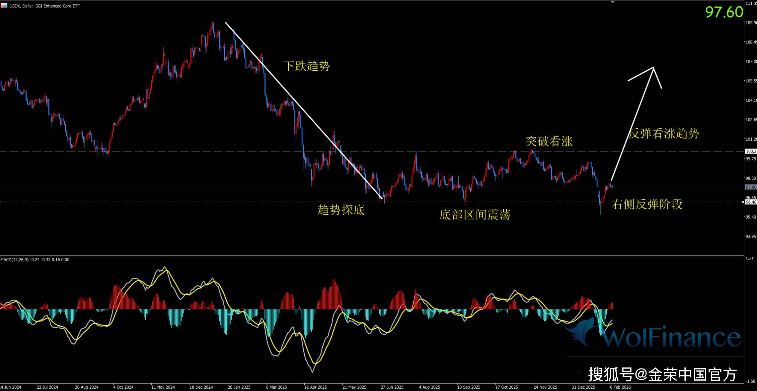Select the 底部区间震荡 annotation text
Image resolution: width=757 pixels, height=391 pixels.
[x=475, y=215]
